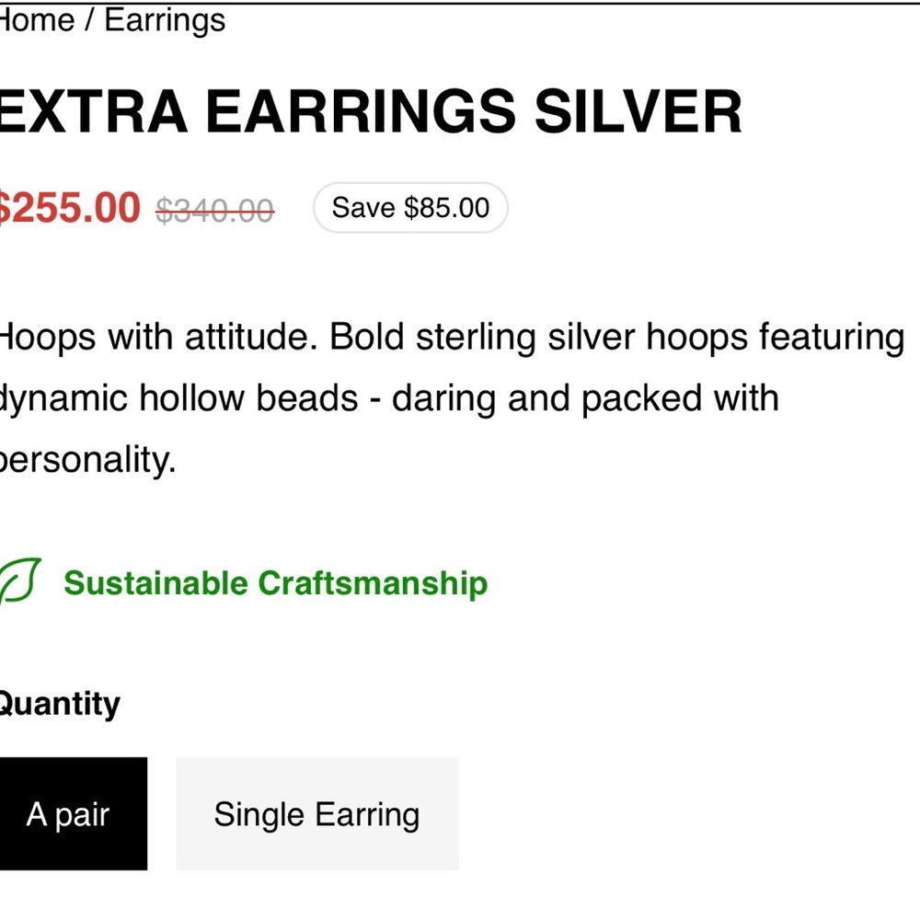The width and height of the screenshot is (920, 920).
Task: Click the Sustainable Craftsmanship green text
Action: pos(275,582)
